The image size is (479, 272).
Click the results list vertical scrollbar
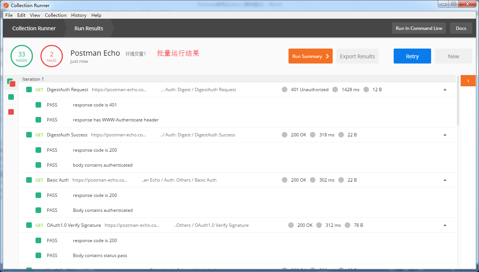coord(458,101)
